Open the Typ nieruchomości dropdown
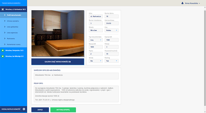This screenshot has width=206, height=113. point(96,40)
